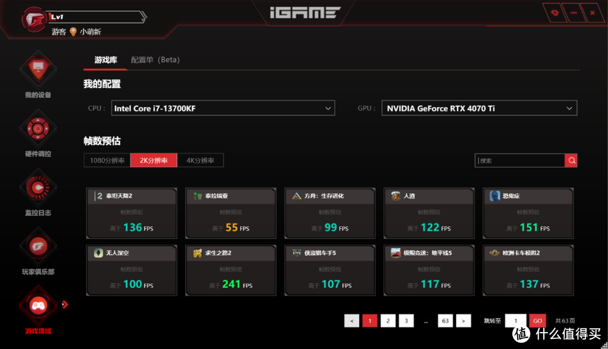Viewport: 608px width, 349px height.
Task: Expand the CPU dropdown Intel Core i7-13700KF
Action: 223,108
